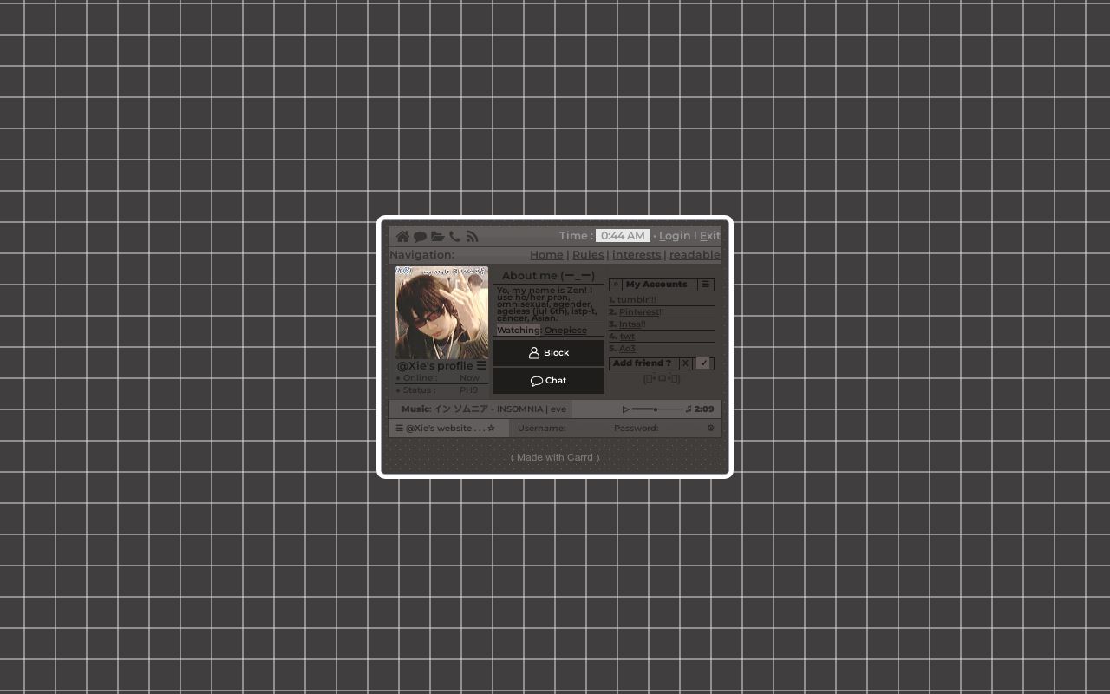
Task: Click the speech bubble comment icon
Action: click(420, 236)
